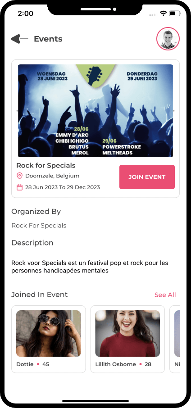Tap the Wi-Fi status icon
This screenshot has width=191, height=408.
164,13
